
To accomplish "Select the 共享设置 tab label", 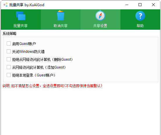I will pos(100,26).
